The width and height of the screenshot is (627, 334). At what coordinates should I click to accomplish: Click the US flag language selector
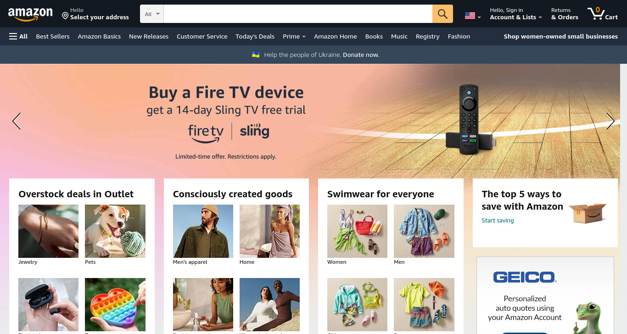tap(472, 16)
